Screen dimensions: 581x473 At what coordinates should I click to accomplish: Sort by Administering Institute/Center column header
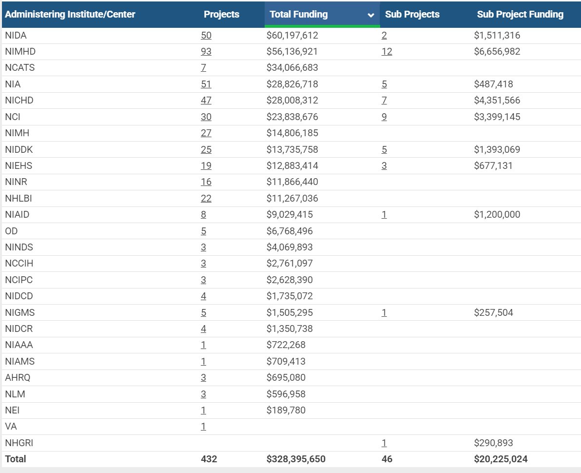(70, 15)
